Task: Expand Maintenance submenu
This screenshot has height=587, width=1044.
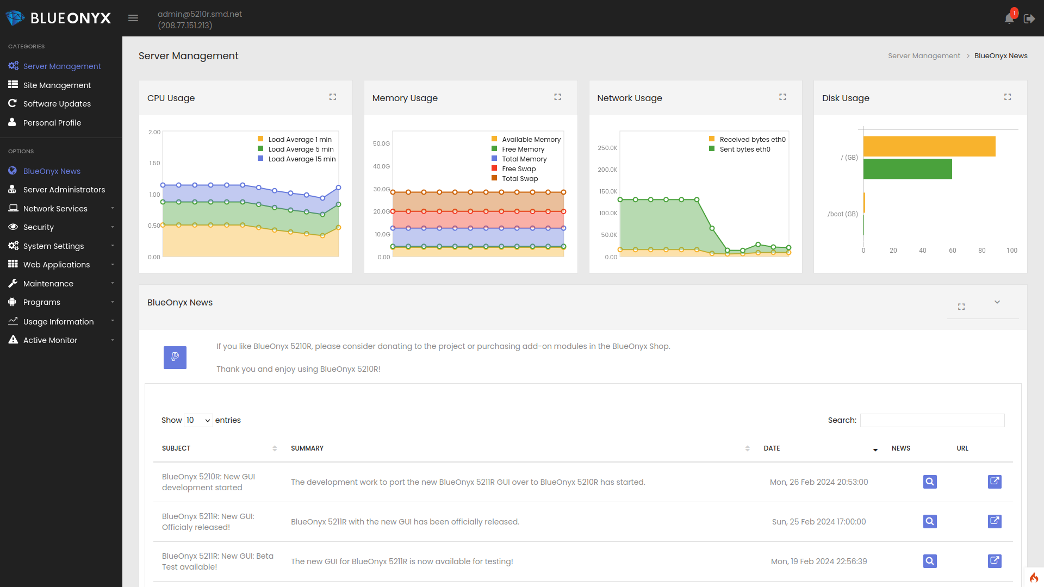Action: coord(61,284)
